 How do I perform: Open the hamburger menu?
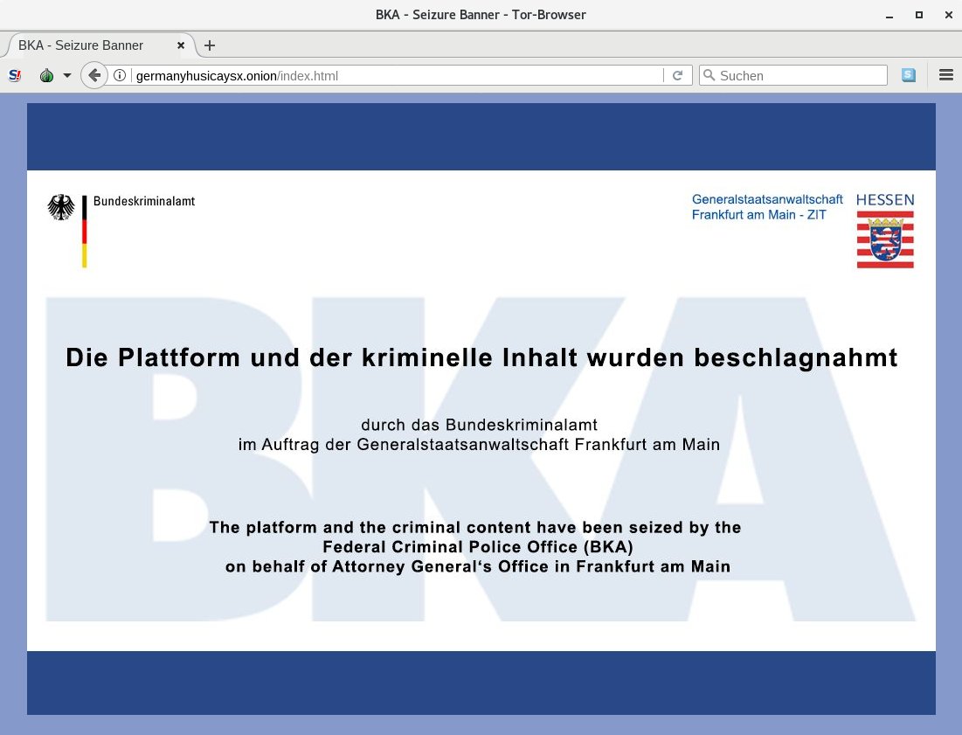(946, 75)
